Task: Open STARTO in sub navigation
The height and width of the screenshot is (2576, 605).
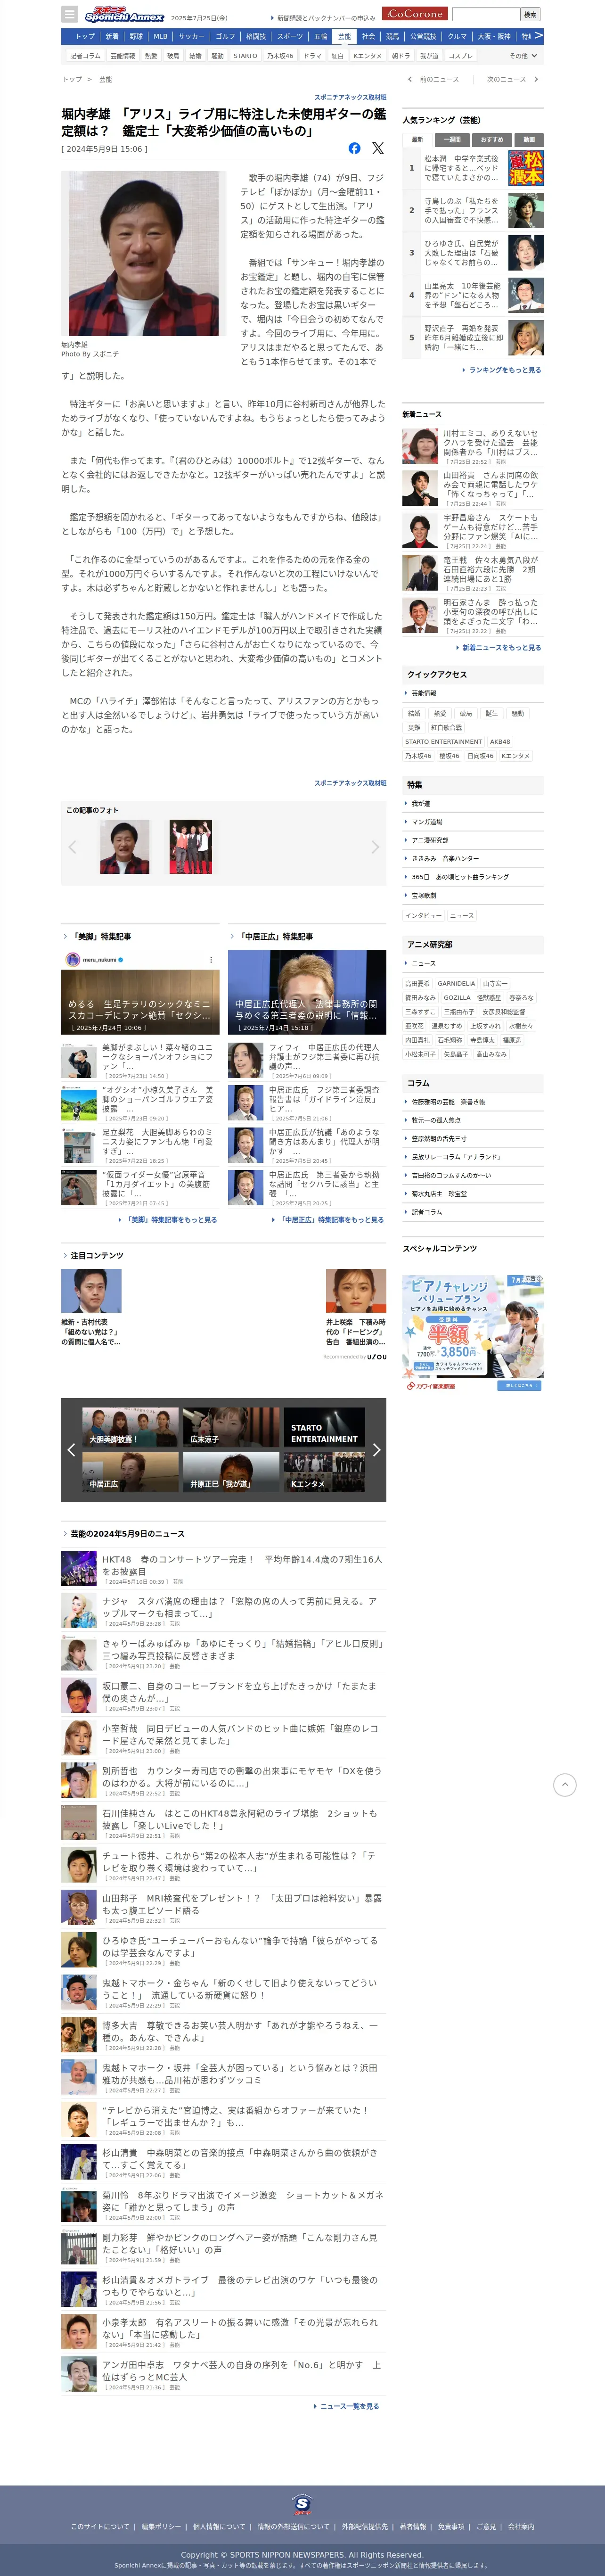Action: (245, 56)
